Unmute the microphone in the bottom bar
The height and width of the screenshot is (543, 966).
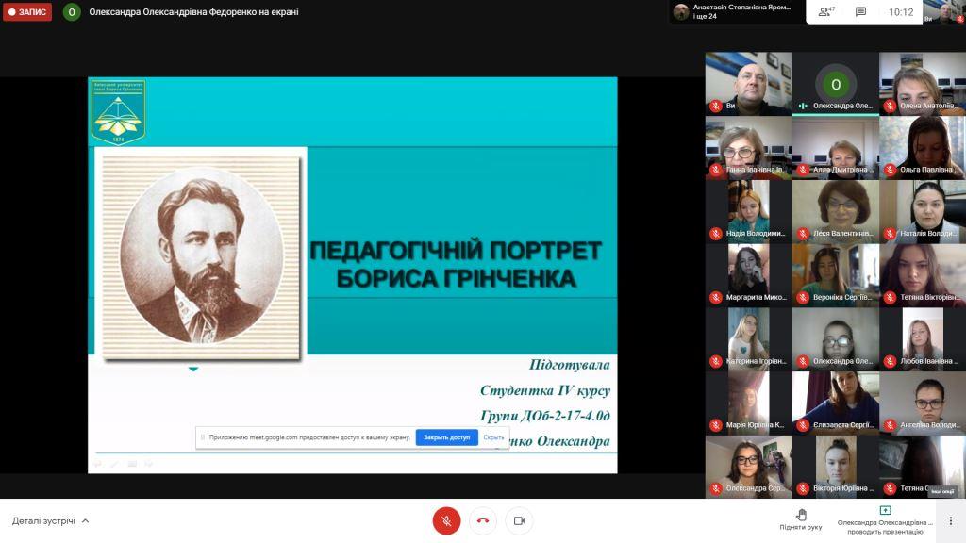tap(446, 520)
